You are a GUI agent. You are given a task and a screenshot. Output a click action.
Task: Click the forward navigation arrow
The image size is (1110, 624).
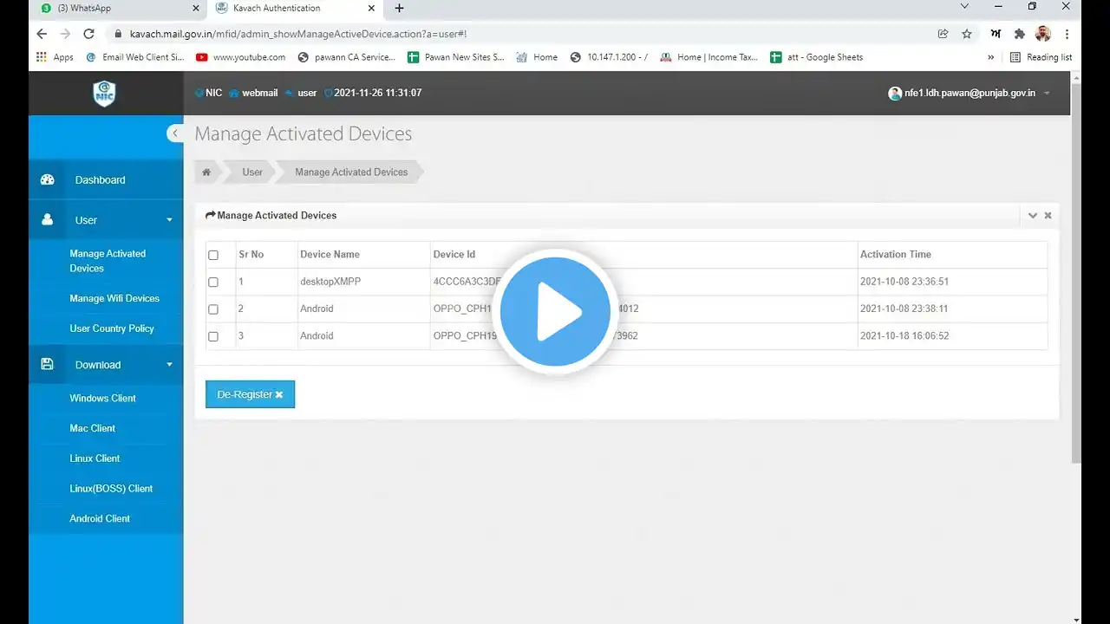[65, 34]
